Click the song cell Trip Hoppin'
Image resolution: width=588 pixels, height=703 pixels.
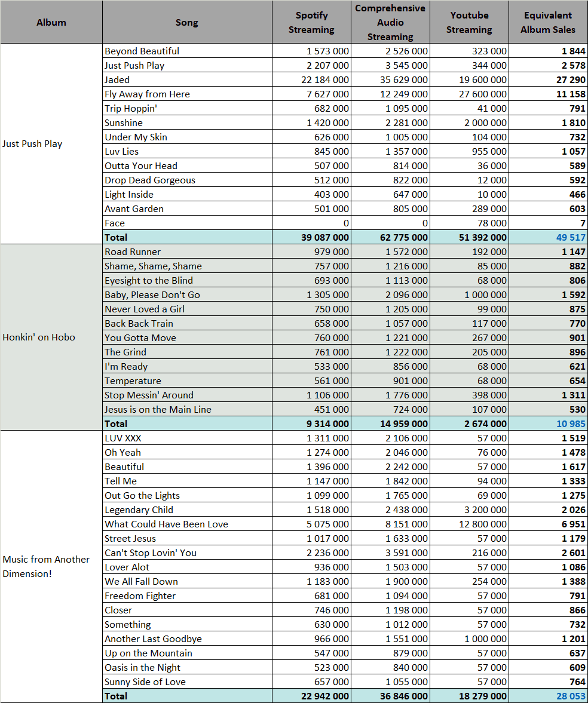click(187, 109)
